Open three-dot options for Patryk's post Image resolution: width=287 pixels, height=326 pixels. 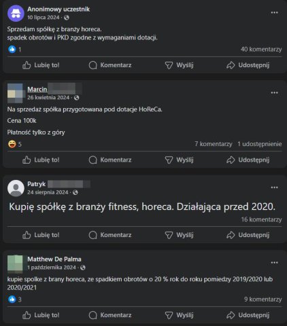274,187
